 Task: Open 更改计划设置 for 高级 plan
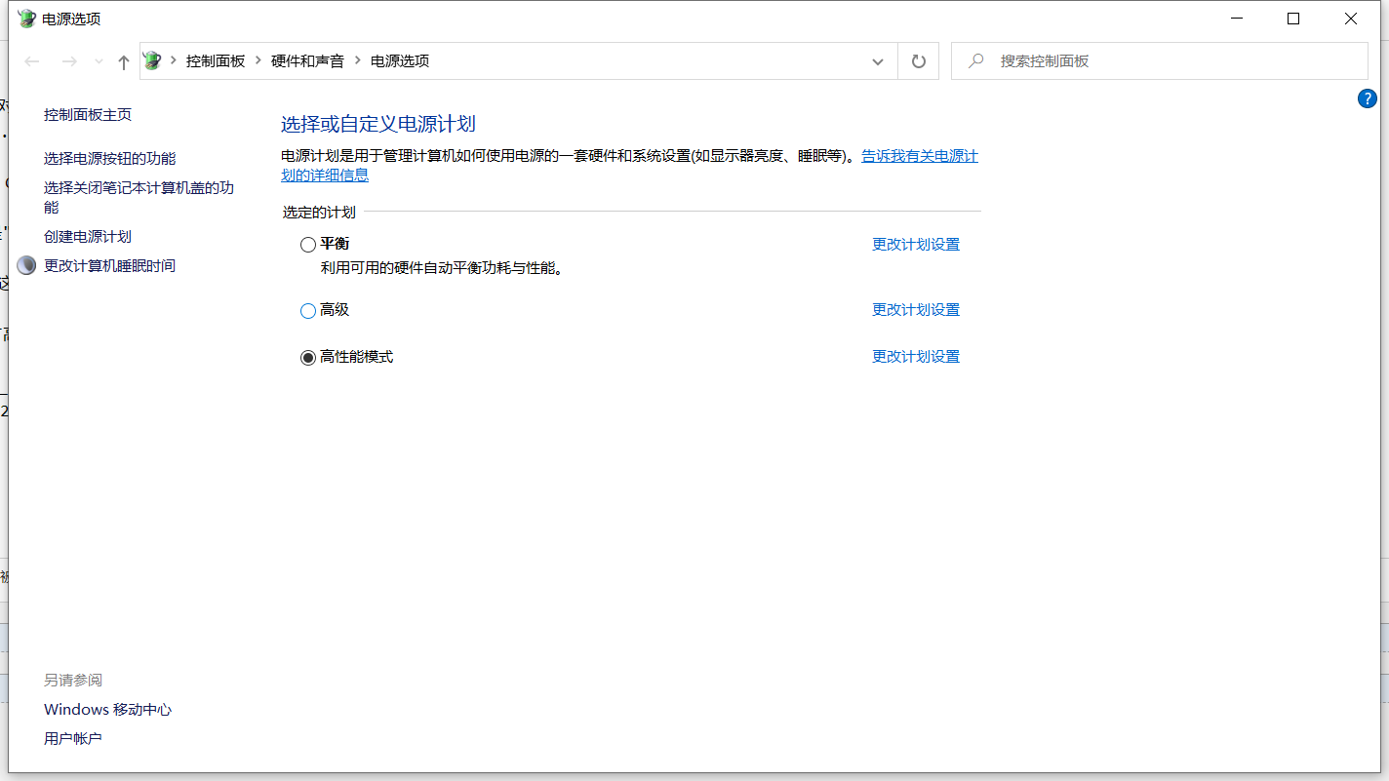tap(916, 309)
